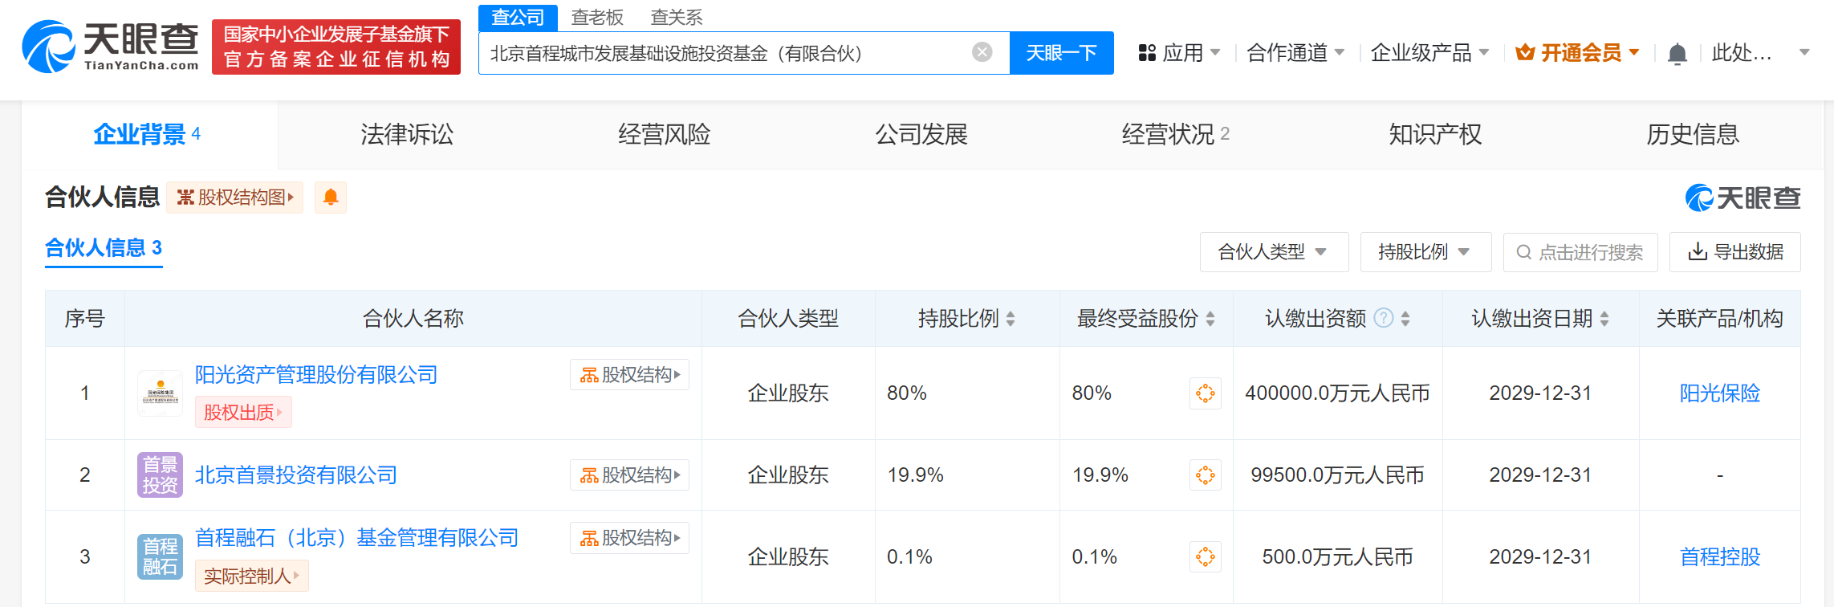Switch to the 法律诉讼 tab

[x=407, y=134]
